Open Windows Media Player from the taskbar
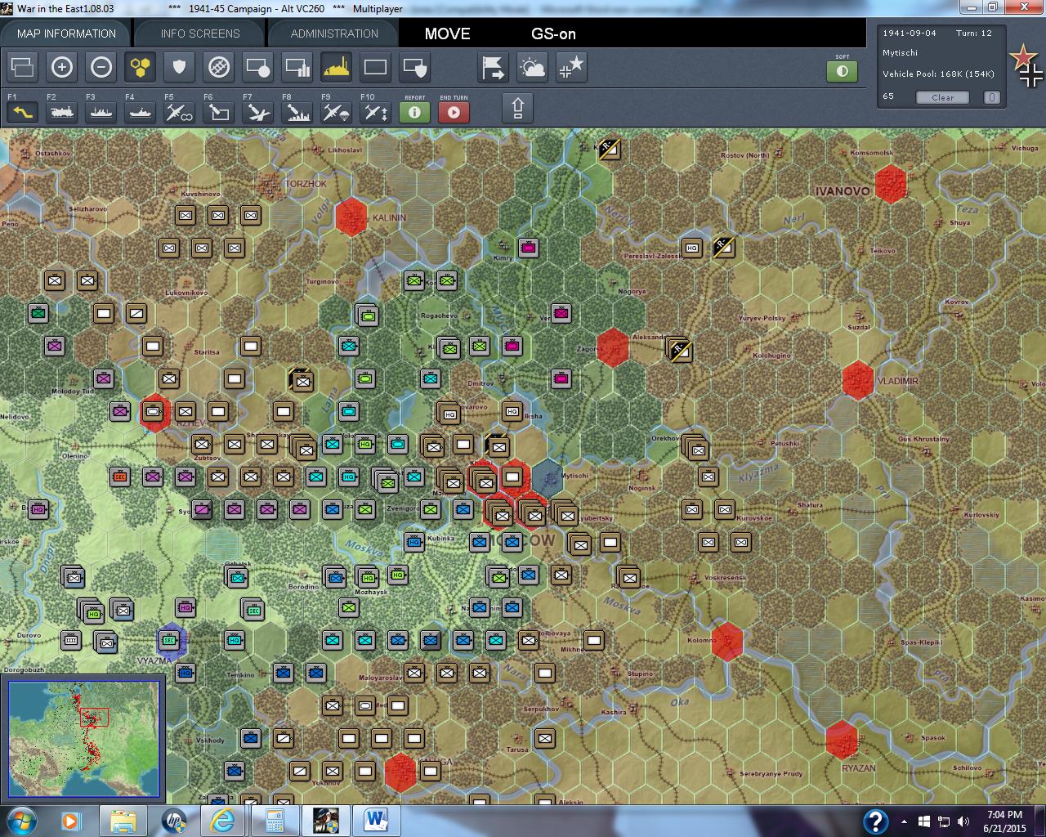 coord(70,821)
